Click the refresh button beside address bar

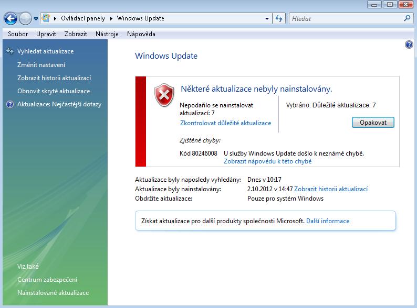pyautogui.click(x=279, y=18)
